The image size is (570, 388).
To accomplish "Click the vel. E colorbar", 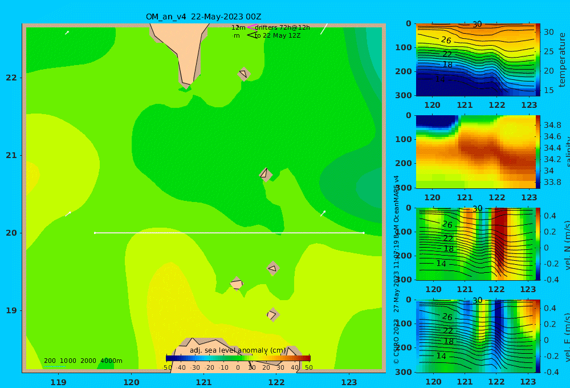I will 538,336.
